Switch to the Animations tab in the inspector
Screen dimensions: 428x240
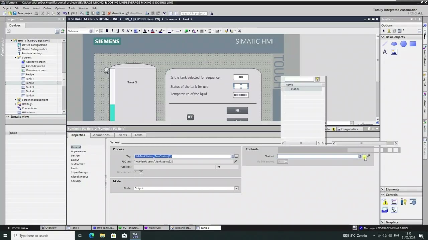click(101, 135)
